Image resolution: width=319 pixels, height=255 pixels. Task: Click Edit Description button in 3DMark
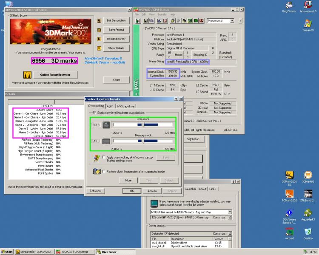(116, 20)
